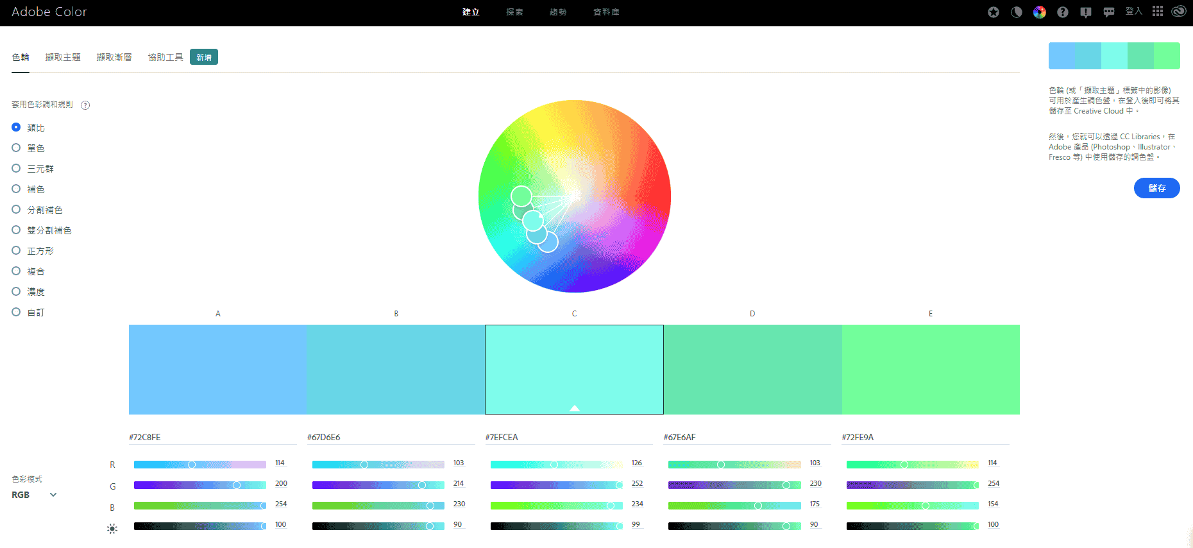Open the 資料庫 navigation tab
This screenshot has height=548, width=1193.
pos(606,12)
